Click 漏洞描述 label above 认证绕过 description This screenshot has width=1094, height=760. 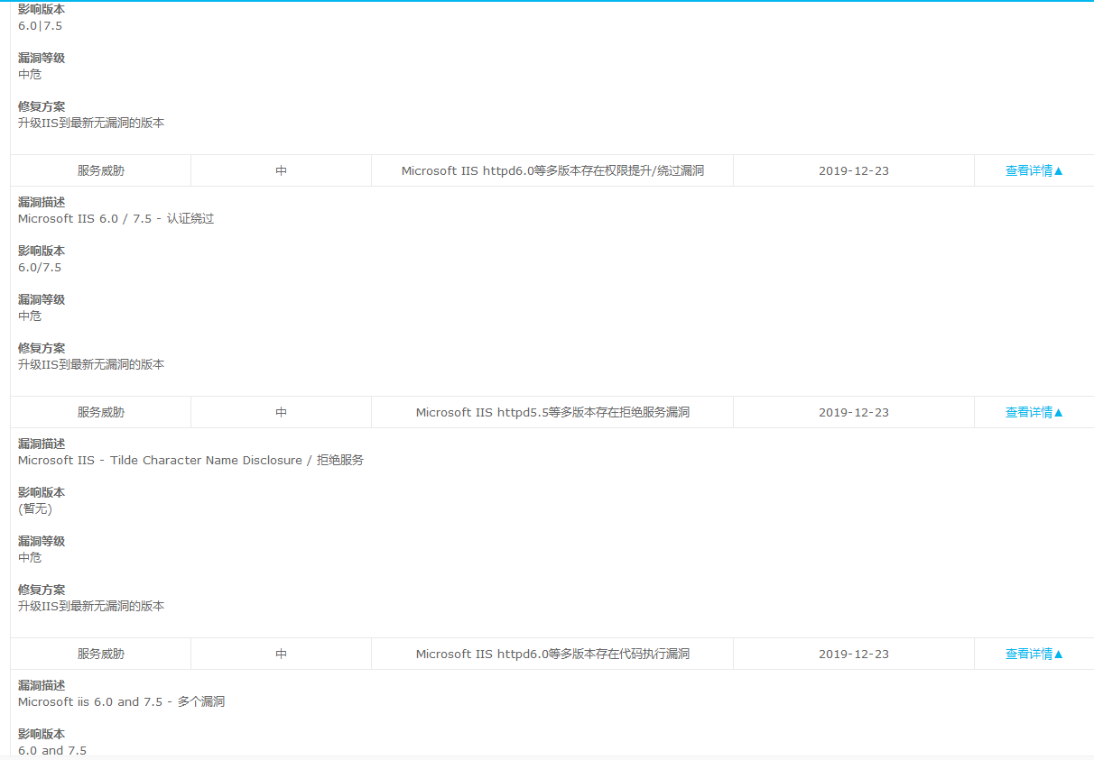(42, 202)
